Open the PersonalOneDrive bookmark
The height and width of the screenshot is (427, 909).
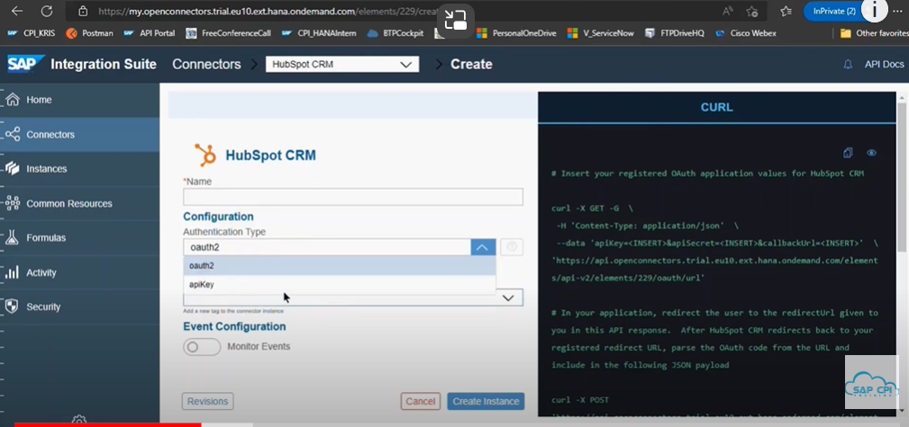click(x=516, y=33)
